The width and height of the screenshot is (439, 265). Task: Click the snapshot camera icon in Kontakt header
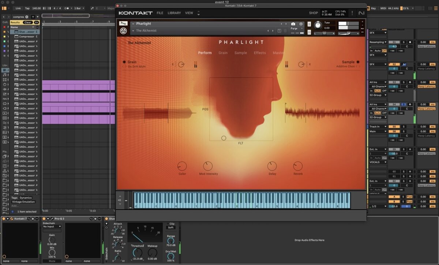(x=293, y=24)
